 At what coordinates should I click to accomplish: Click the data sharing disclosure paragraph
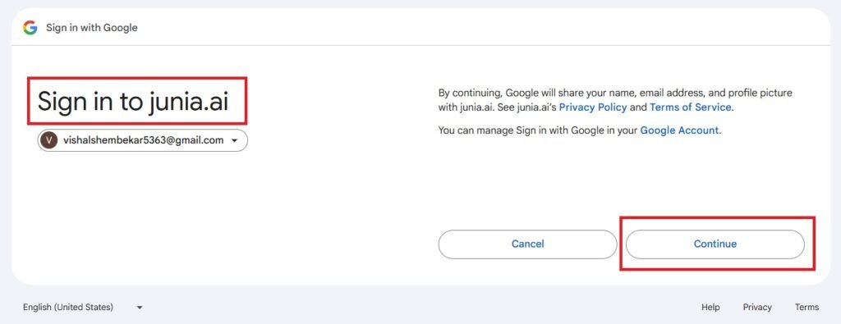[615, 100]
